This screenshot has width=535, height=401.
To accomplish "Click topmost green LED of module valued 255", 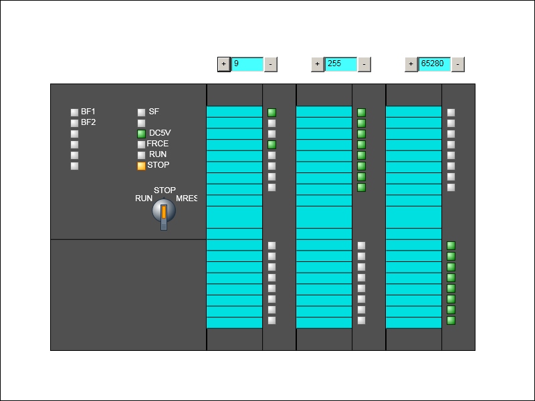I will click(x=361, y=112).
